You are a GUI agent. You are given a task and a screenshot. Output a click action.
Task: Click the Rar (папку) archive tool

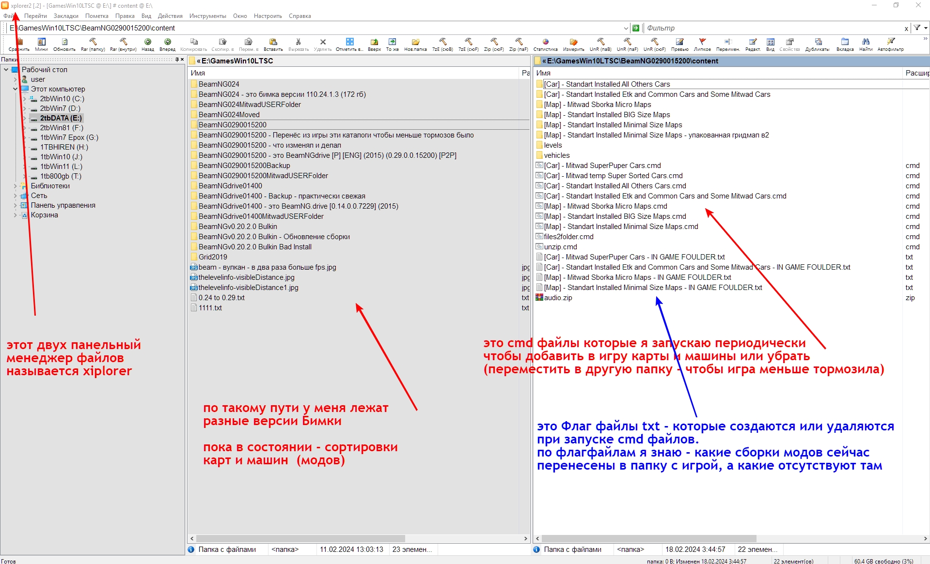click(x=93, y=44)
